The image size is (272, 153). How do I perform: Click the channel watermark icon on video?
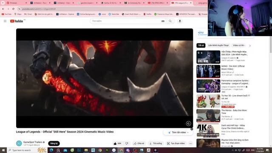coord(188,123)
